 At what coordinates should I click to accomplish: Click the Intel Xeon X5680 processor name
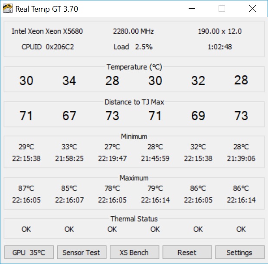(x=47, y=31)
